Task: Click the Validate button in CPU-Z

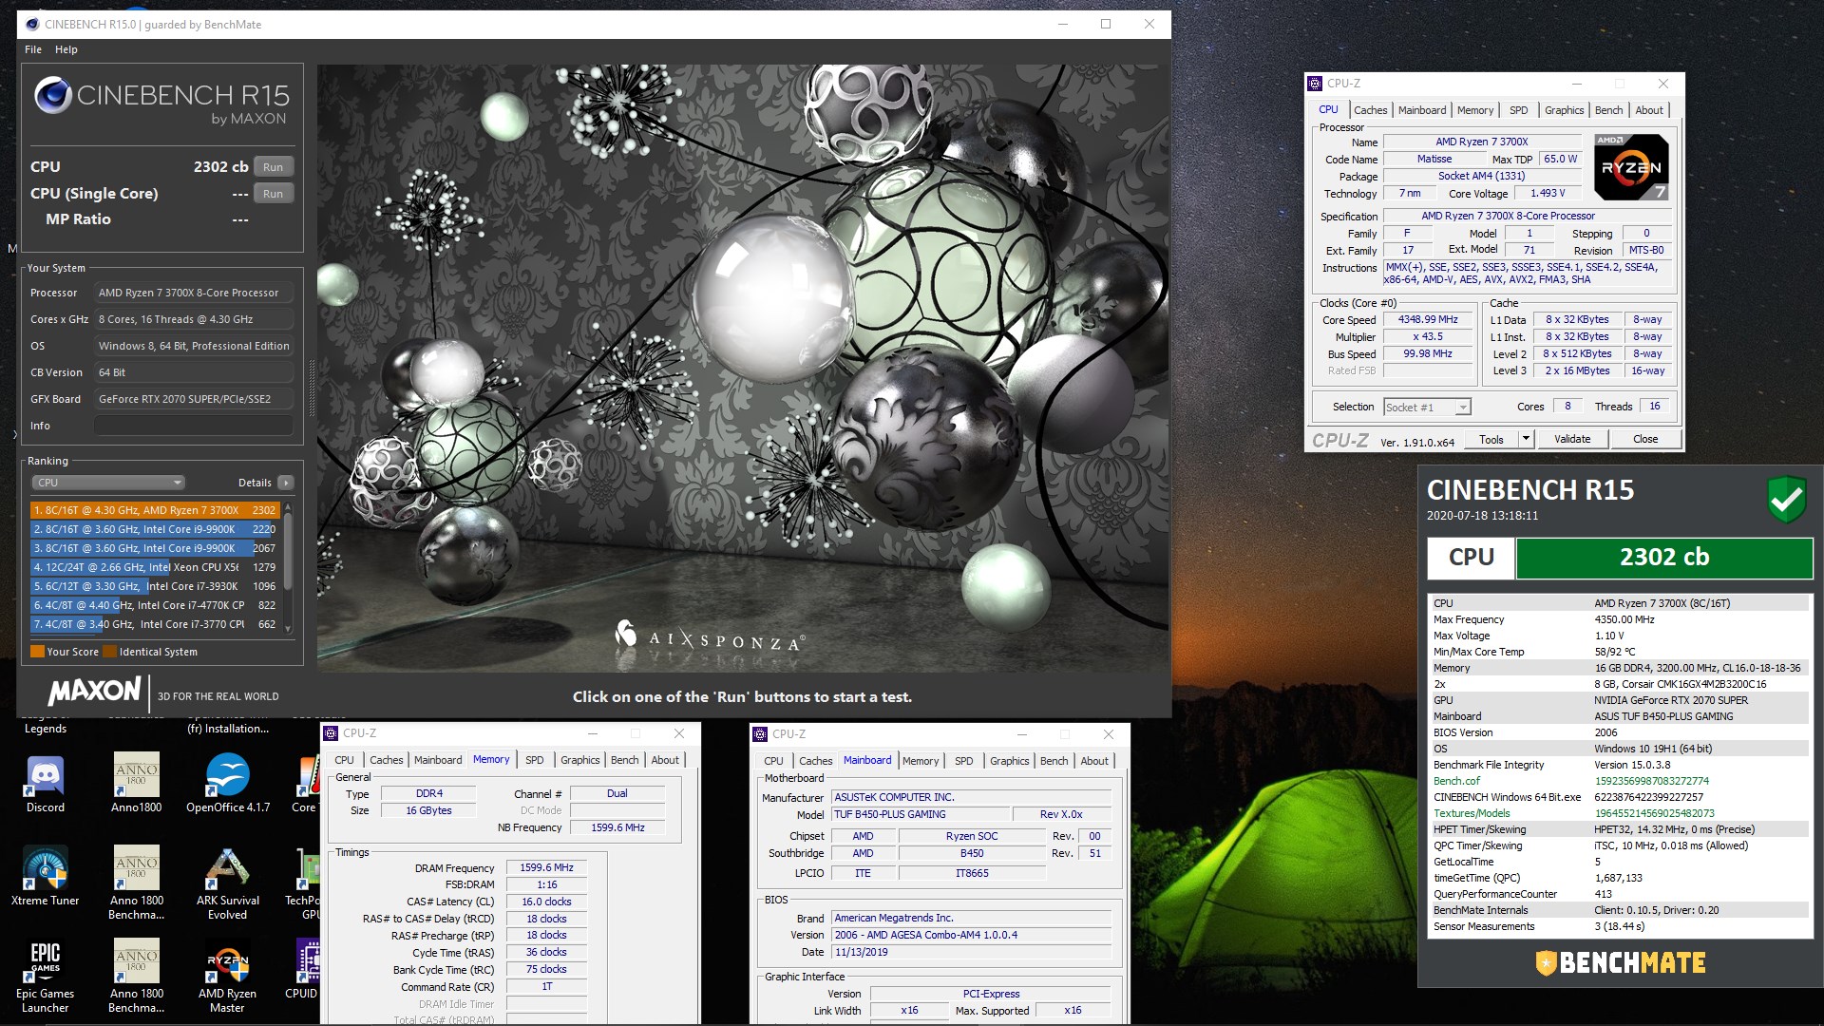Action: point(1572,439)
